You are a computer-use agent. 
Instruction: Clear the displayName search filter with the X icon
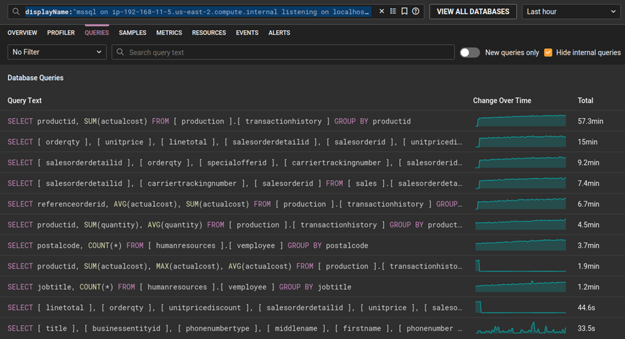pyautogui.click(x=382, y=12)
